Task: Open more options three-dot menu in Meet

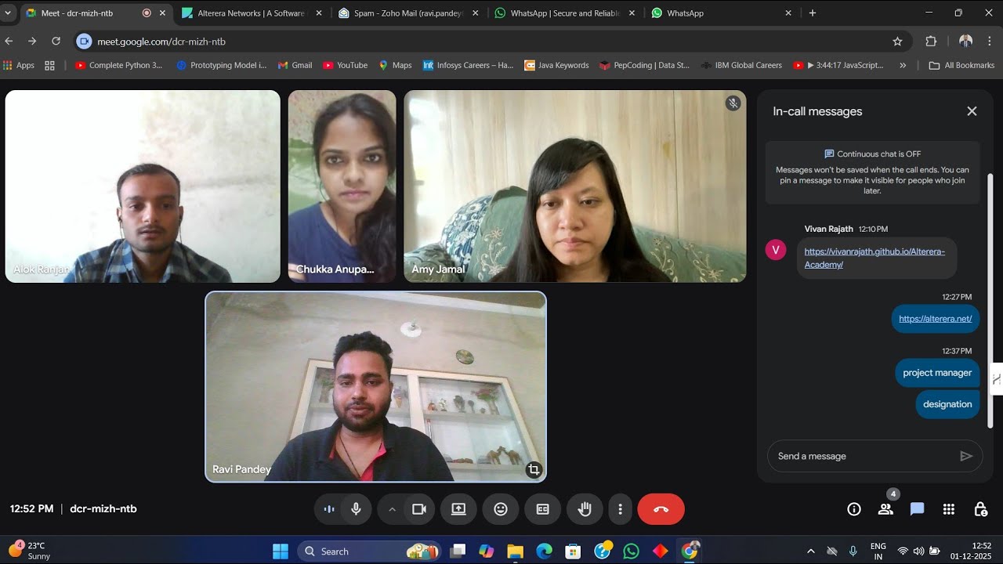Action: 620,509
